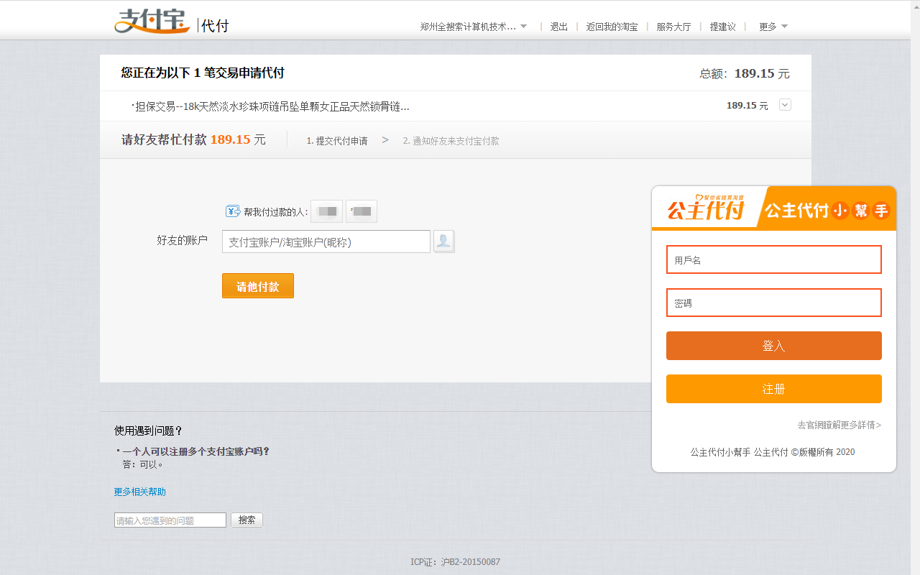Click the 总额 189.15 元 total text
This screenshot has height=575, width=920.
click(x=745, y=73)
